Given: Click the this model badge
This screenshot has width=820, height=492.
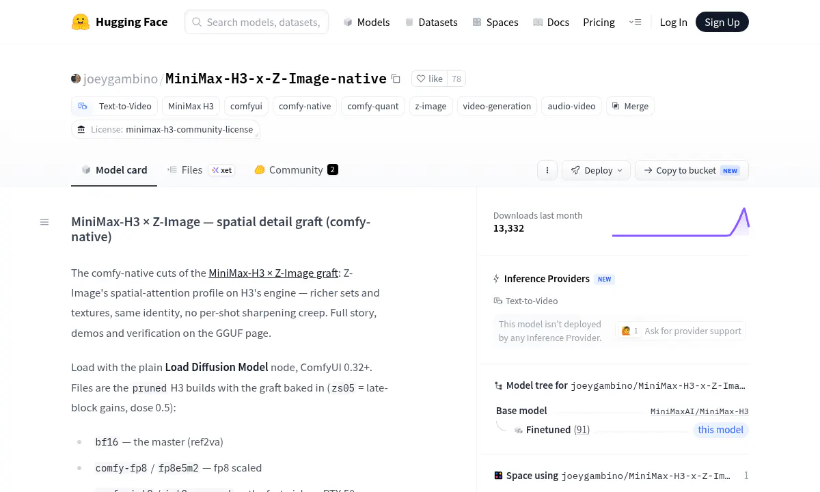Looking at the screenshot, I should click(x=720, y=430).
